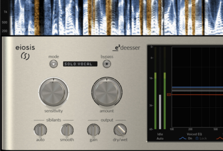Toggle the bypass button
This screenshot has width=223, height=151.
coord(107,64)
